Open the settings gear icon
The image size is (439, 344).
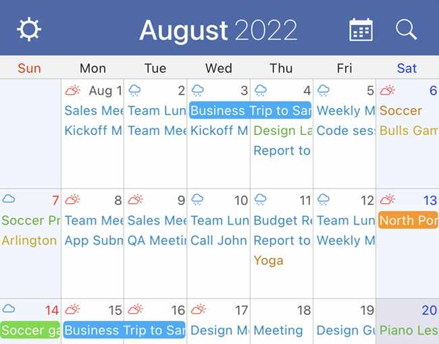click(29, 30)
